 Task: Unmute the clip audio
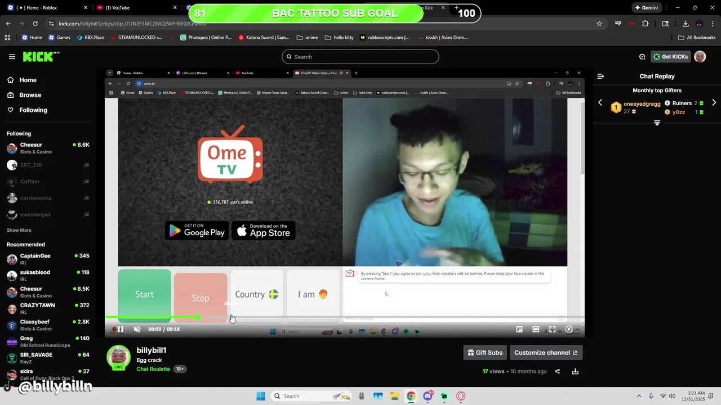click(x=137, y=329)
